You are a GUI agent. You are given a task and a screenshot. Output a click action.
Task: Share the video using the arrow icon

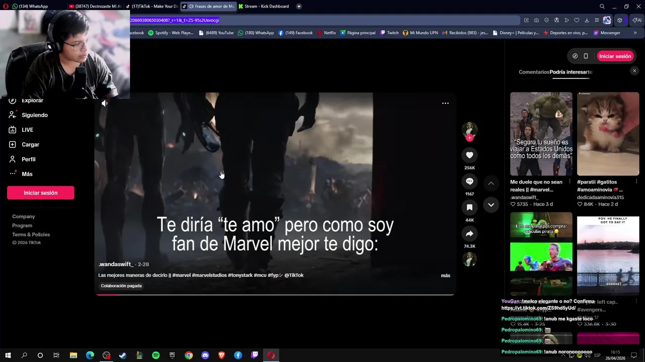click(x=470, y=233)
